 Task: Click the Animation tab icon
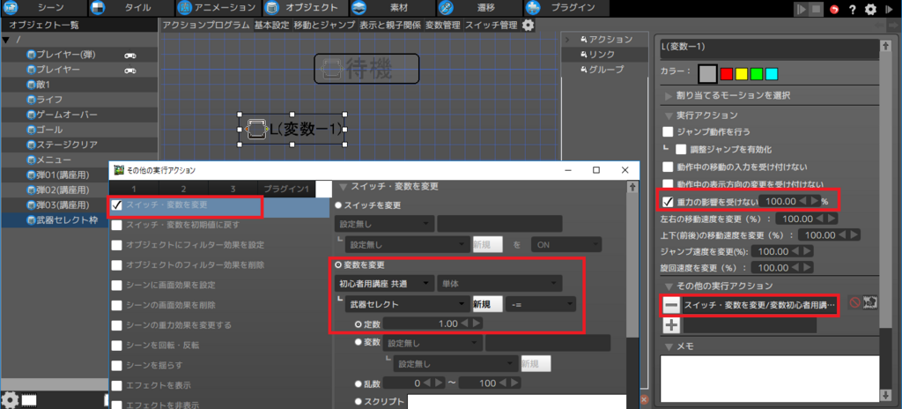point(184,8)
